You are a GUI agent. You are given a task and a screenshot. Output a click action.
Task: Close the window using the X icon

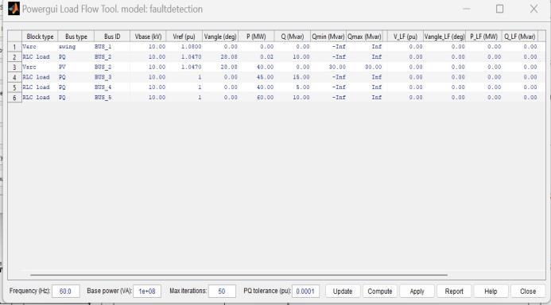point(534,9)
